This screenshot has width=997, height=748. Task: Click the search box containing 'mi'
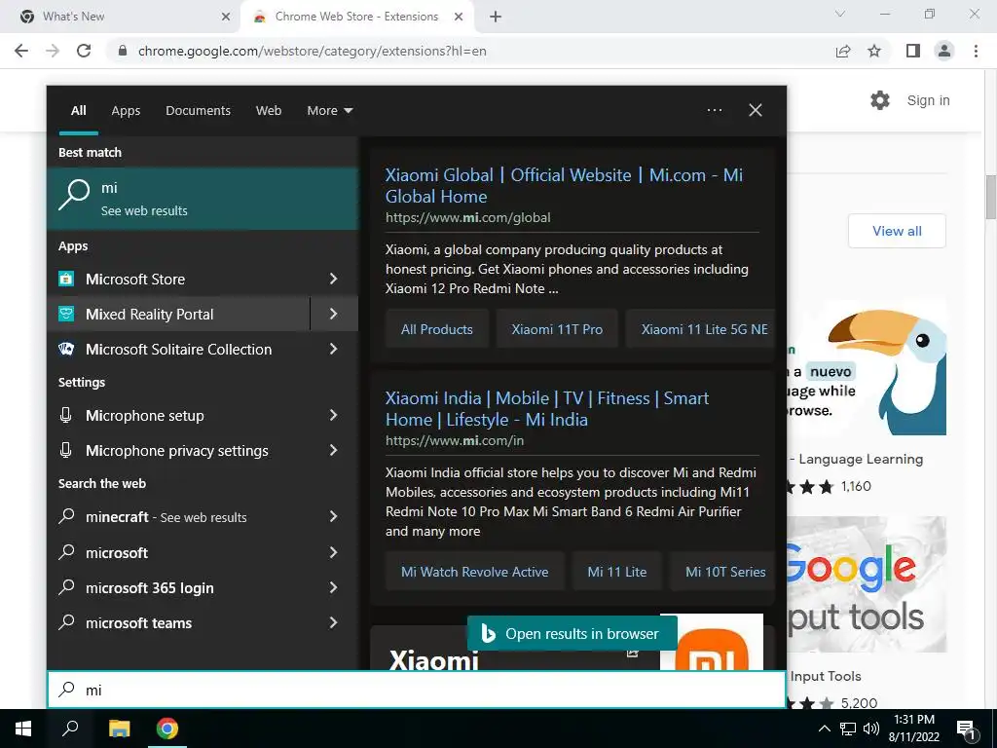417,690
